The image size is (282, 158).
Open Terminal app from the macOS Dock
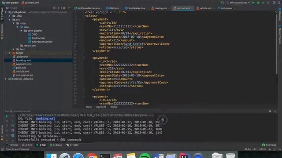pyautogui.click(x=105, y=155)
